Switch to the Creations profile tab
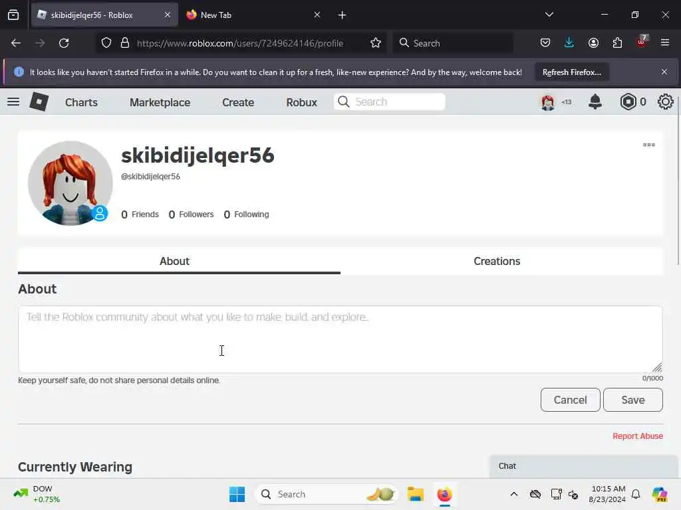The image size is (681, 510). click(497, 261)
